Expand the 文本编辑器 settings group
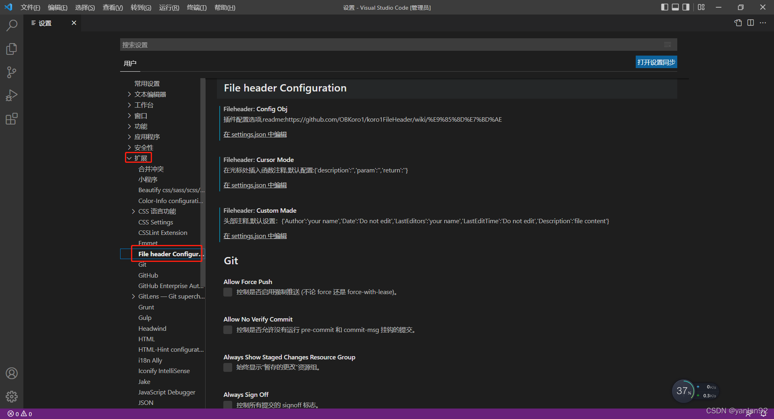 point(129,94)
